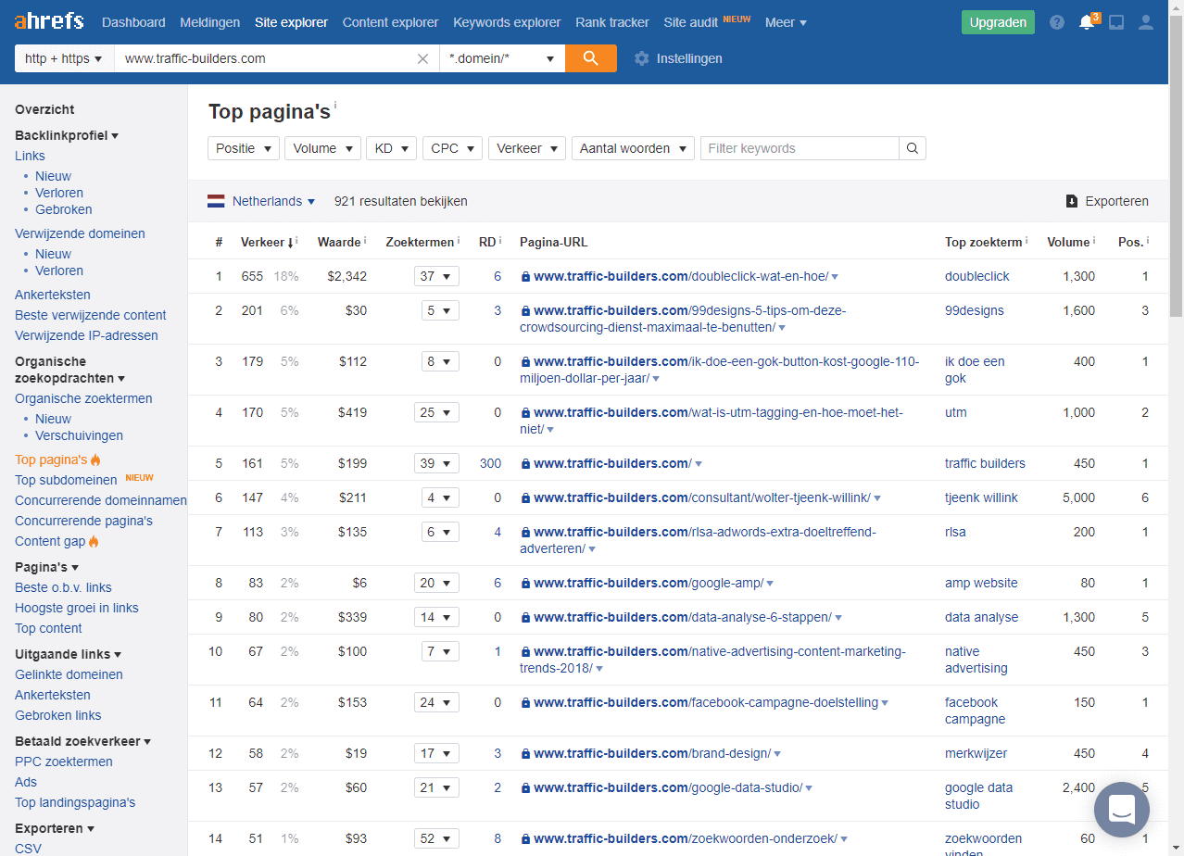The height and width of the screenshot is (856, 1184).
Task: Expand the 39 zoektermen dropdown for homepage row
Action: (x=436, y=463)
